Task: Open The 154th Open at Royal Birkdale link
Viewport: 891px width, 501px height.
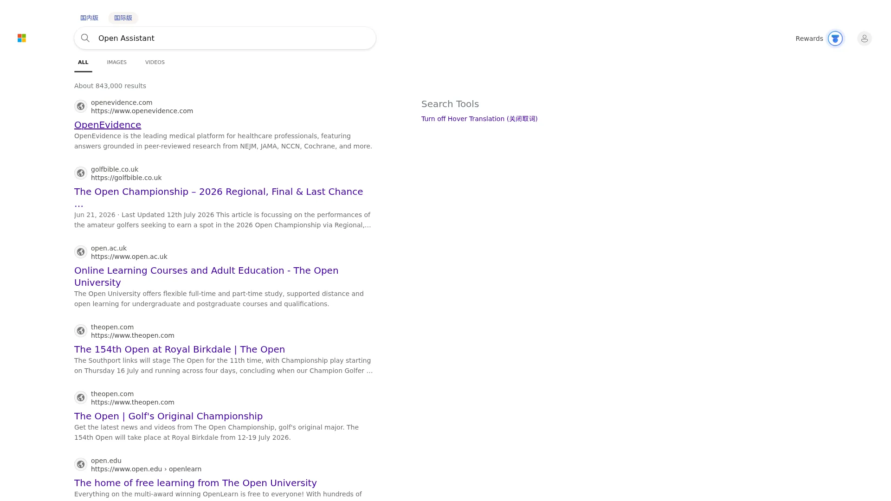Action: point(180,349)
